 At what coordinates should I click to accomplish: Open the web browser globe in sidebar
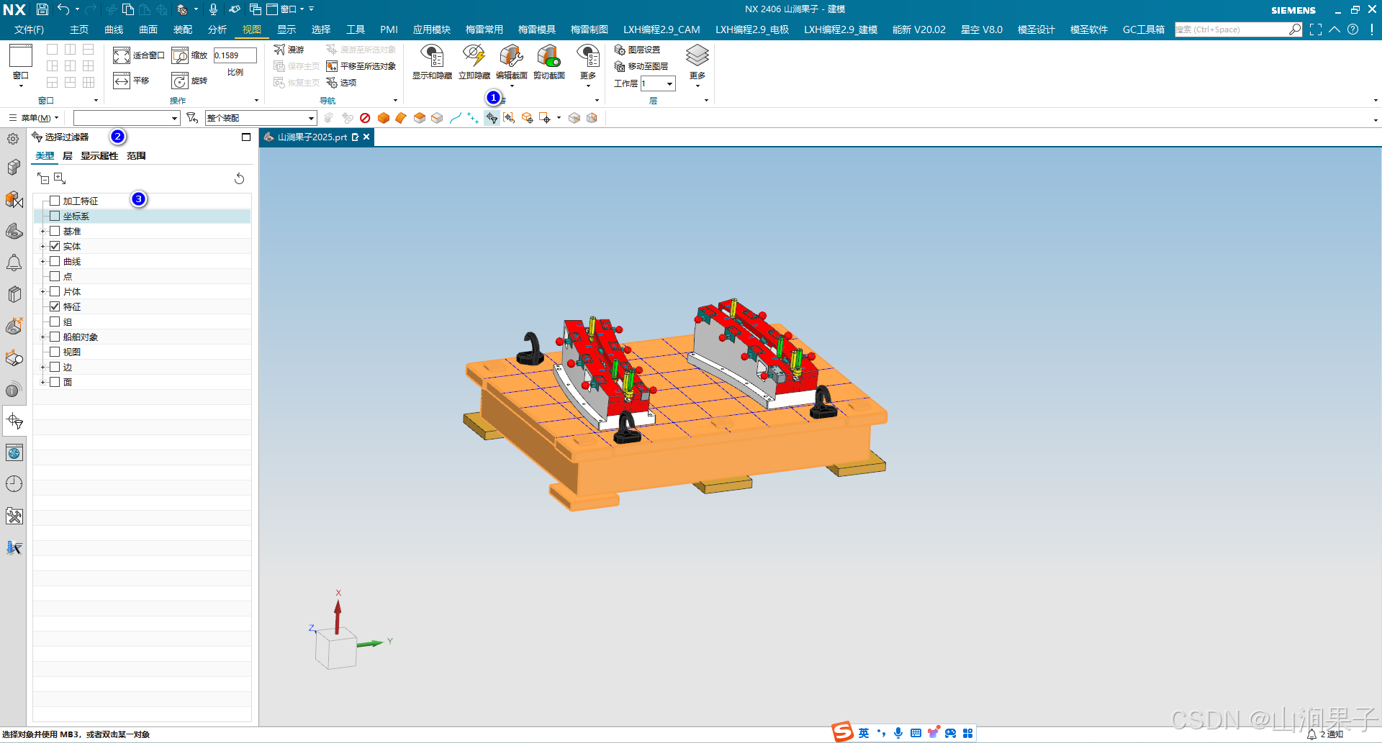pos(14,453)
